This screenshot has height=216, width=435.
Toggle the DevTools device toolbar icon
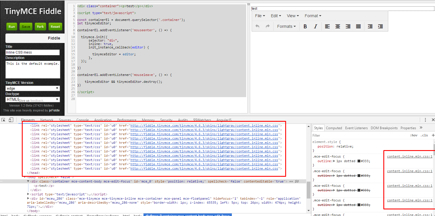(x=11, y=120)
